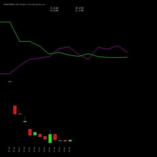Image resolution: width=157 pixels, height=157 pixels.
Task: Click the small red dash candle on 06 Apr
Action: (10, 82)
